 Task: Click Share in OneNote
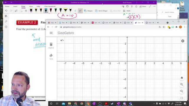143,6
